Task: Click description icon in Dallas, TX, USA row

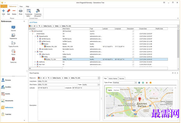Action: click(x=133, y=59)
